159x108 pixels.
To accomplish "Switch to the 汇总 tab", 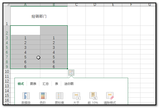I will click(46, 84).
